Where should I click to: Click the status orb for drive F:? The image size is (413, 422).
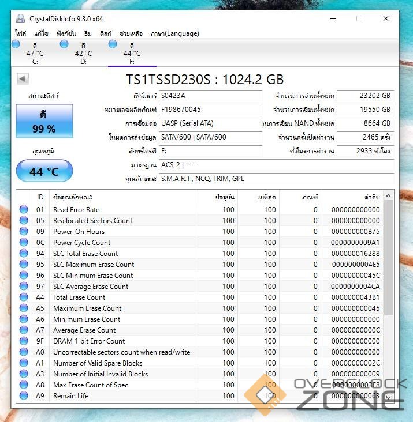(113, 44)
